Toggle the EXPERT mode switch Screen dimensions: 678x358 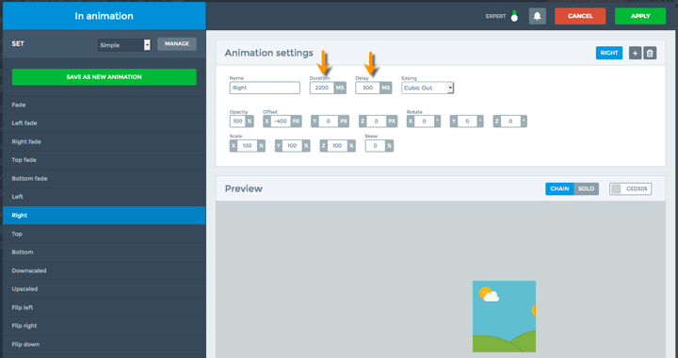pyautogui.click(x=514, y=16)
